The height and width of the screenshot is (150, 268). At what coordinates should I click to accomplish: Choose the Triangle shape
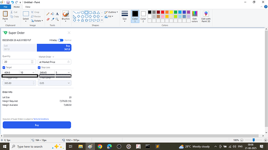[x=98, y=12]
